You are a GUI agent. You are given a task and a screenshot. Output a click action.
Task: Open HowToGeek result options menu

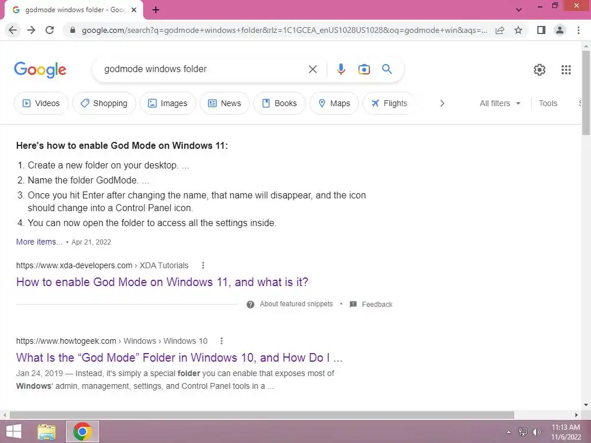click(x=221, y=341)
